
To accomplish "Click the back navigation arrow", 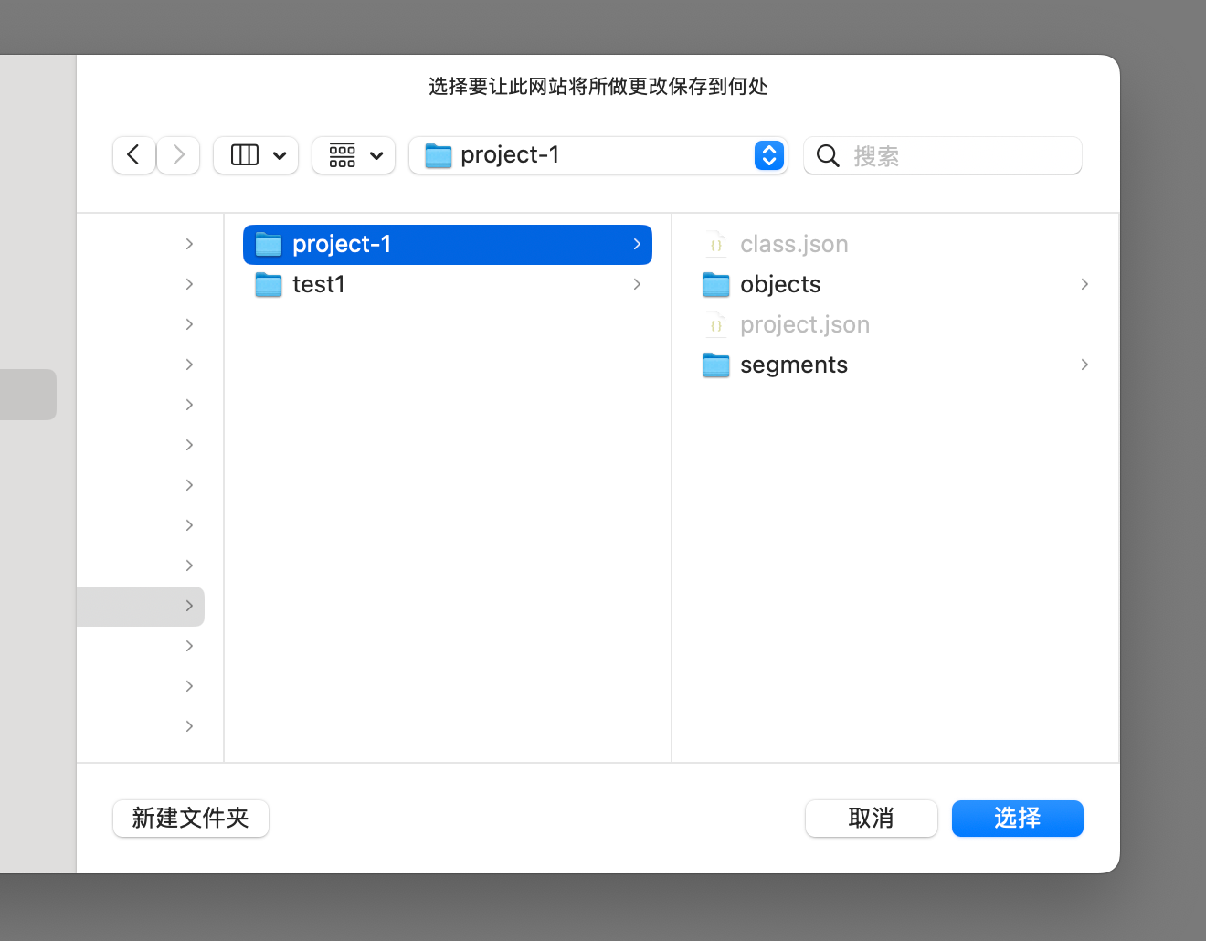I will [x=133, y=155].
